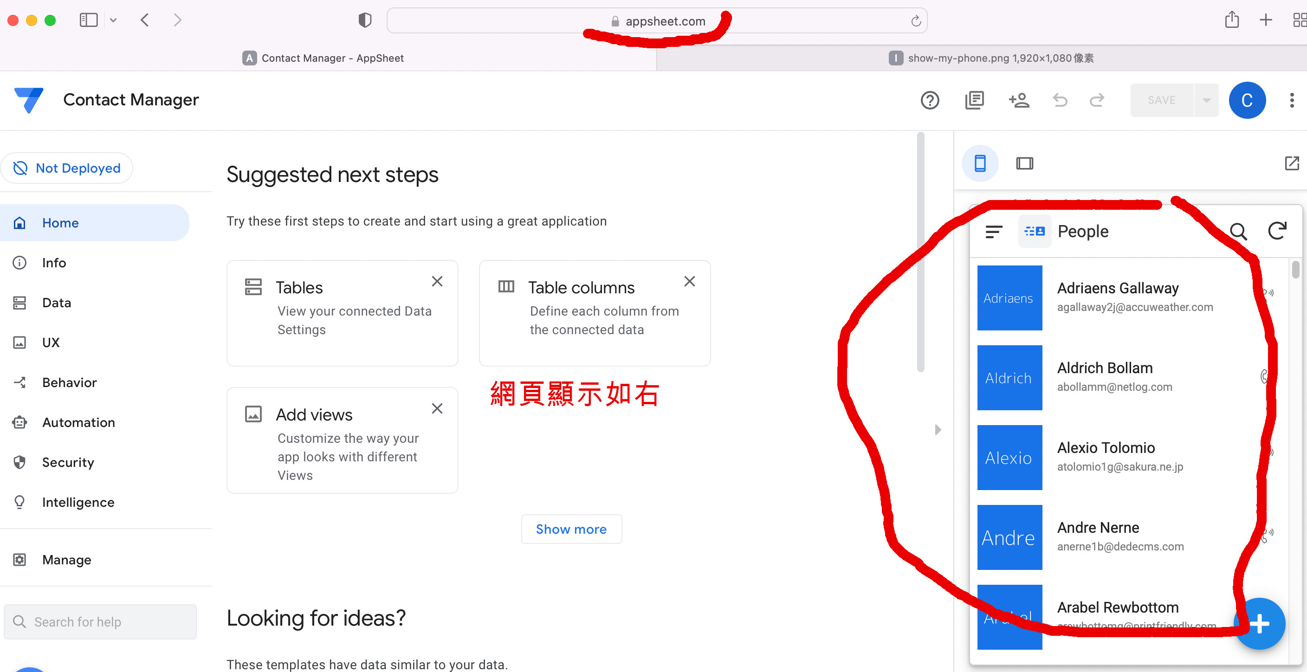1307x672 pixels.
Task: Switch preview to mobile phone view
Action: [x=980, y=163]
